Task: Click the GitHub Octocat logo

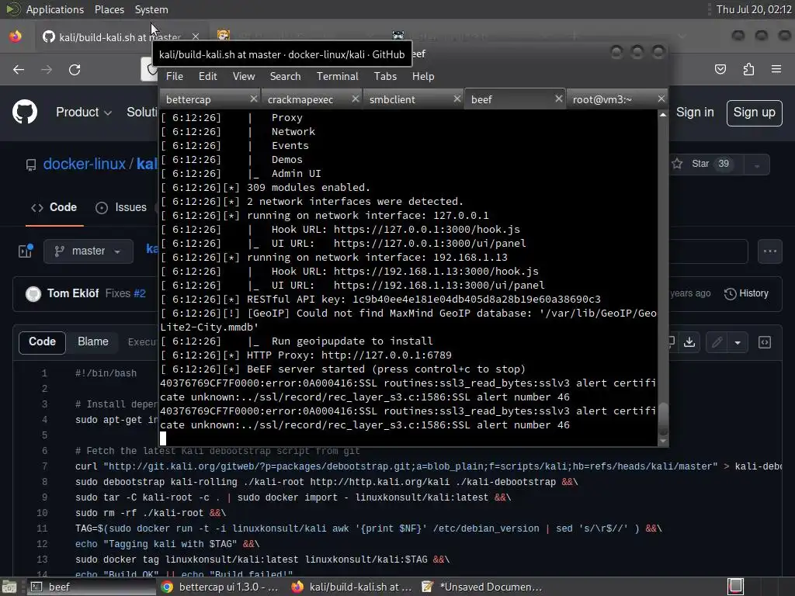Action: point(24,112)
